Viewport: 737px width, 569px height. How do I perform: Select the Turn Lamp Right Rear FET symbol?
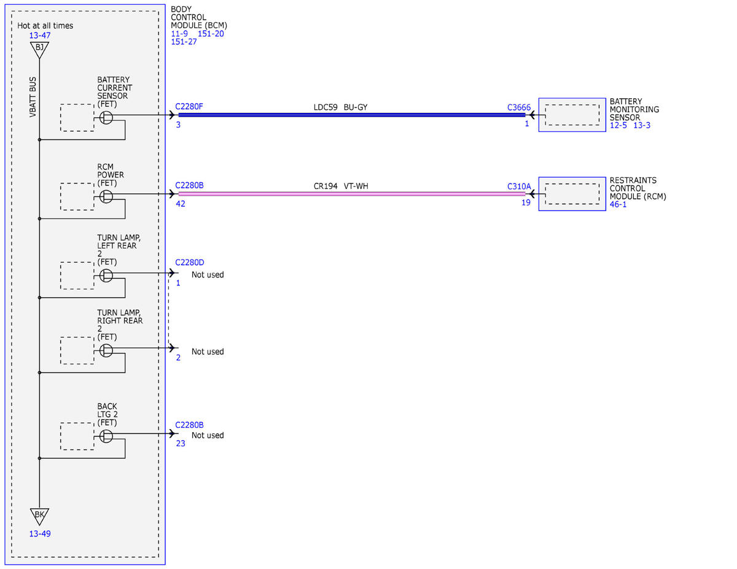pos(106,350)
